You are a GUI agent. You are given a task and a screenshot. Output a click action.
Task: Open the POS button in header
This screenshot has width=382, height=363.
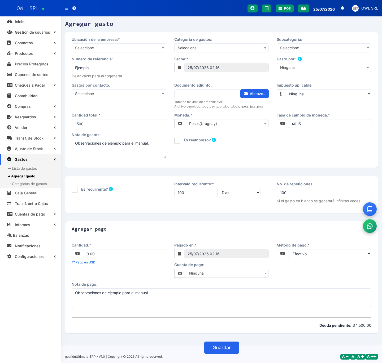[285, 8]
